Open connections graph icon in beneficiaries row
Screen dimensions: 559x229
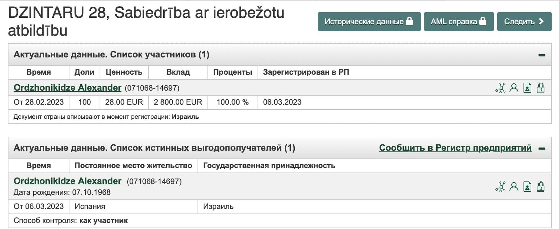pyautogui.click(x=501, y=186)
